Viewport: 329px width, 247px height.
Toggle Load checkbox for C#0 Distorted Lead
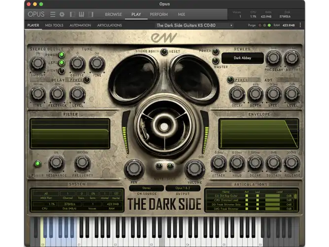(x=257, y=200)
